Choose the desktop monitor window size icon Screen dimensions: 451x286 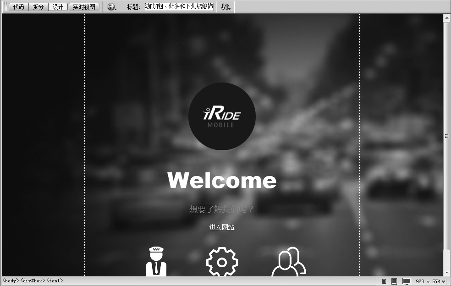click(x=407, y=281)
